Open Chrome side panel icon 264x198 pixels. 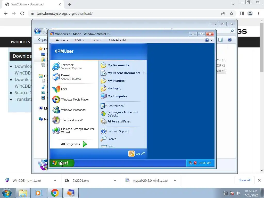point(242,13)
